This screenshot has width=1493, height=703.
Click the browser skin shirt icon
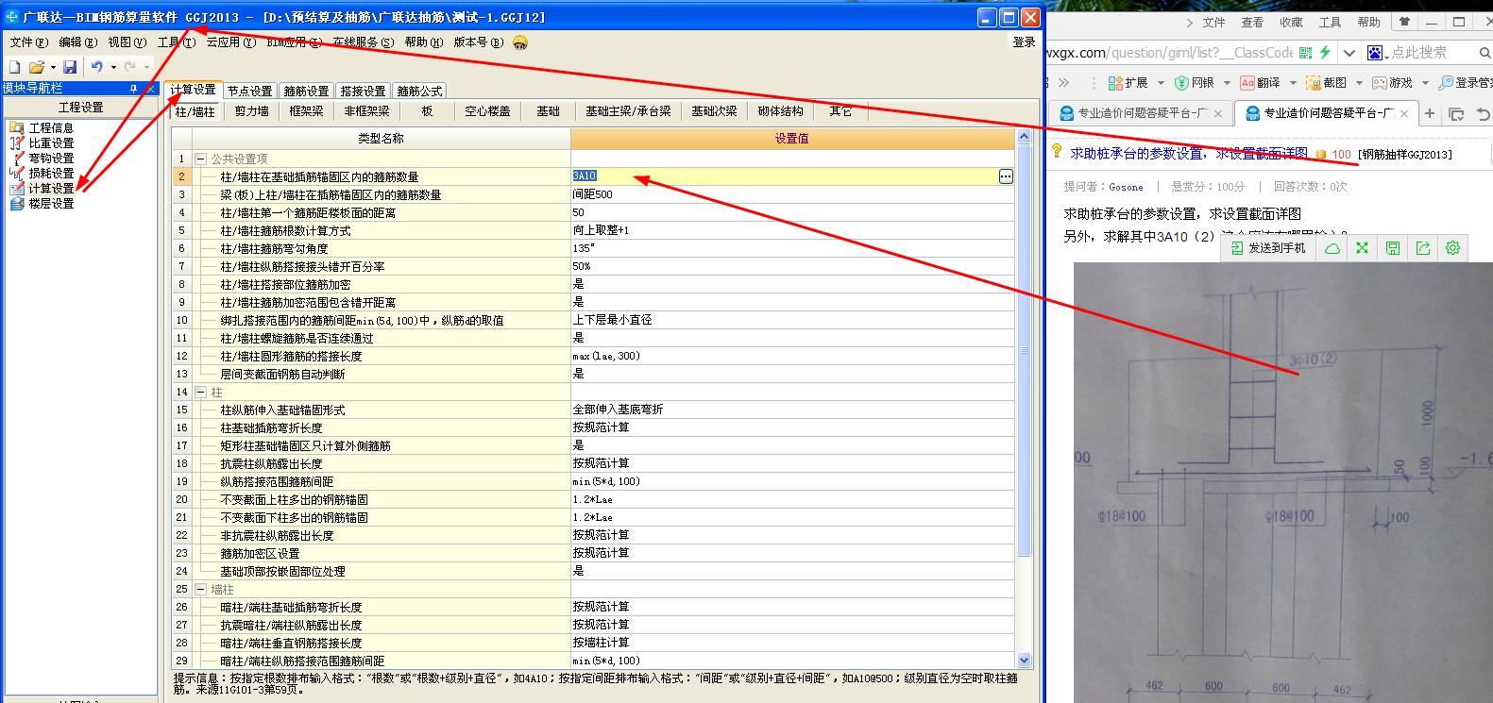tap(1405, 22)
